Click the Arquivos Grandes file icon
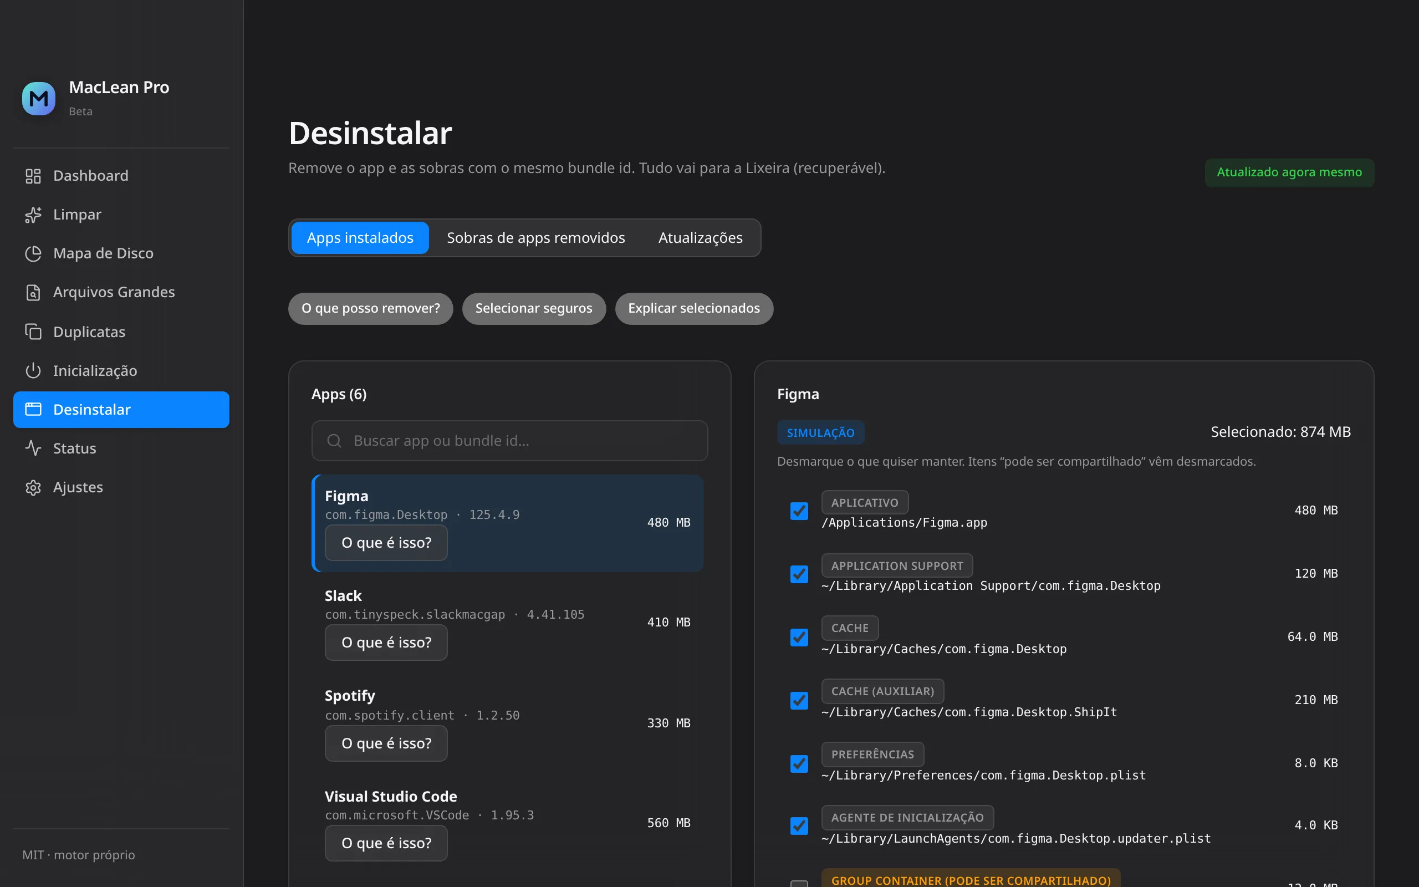 click(33, 292)
